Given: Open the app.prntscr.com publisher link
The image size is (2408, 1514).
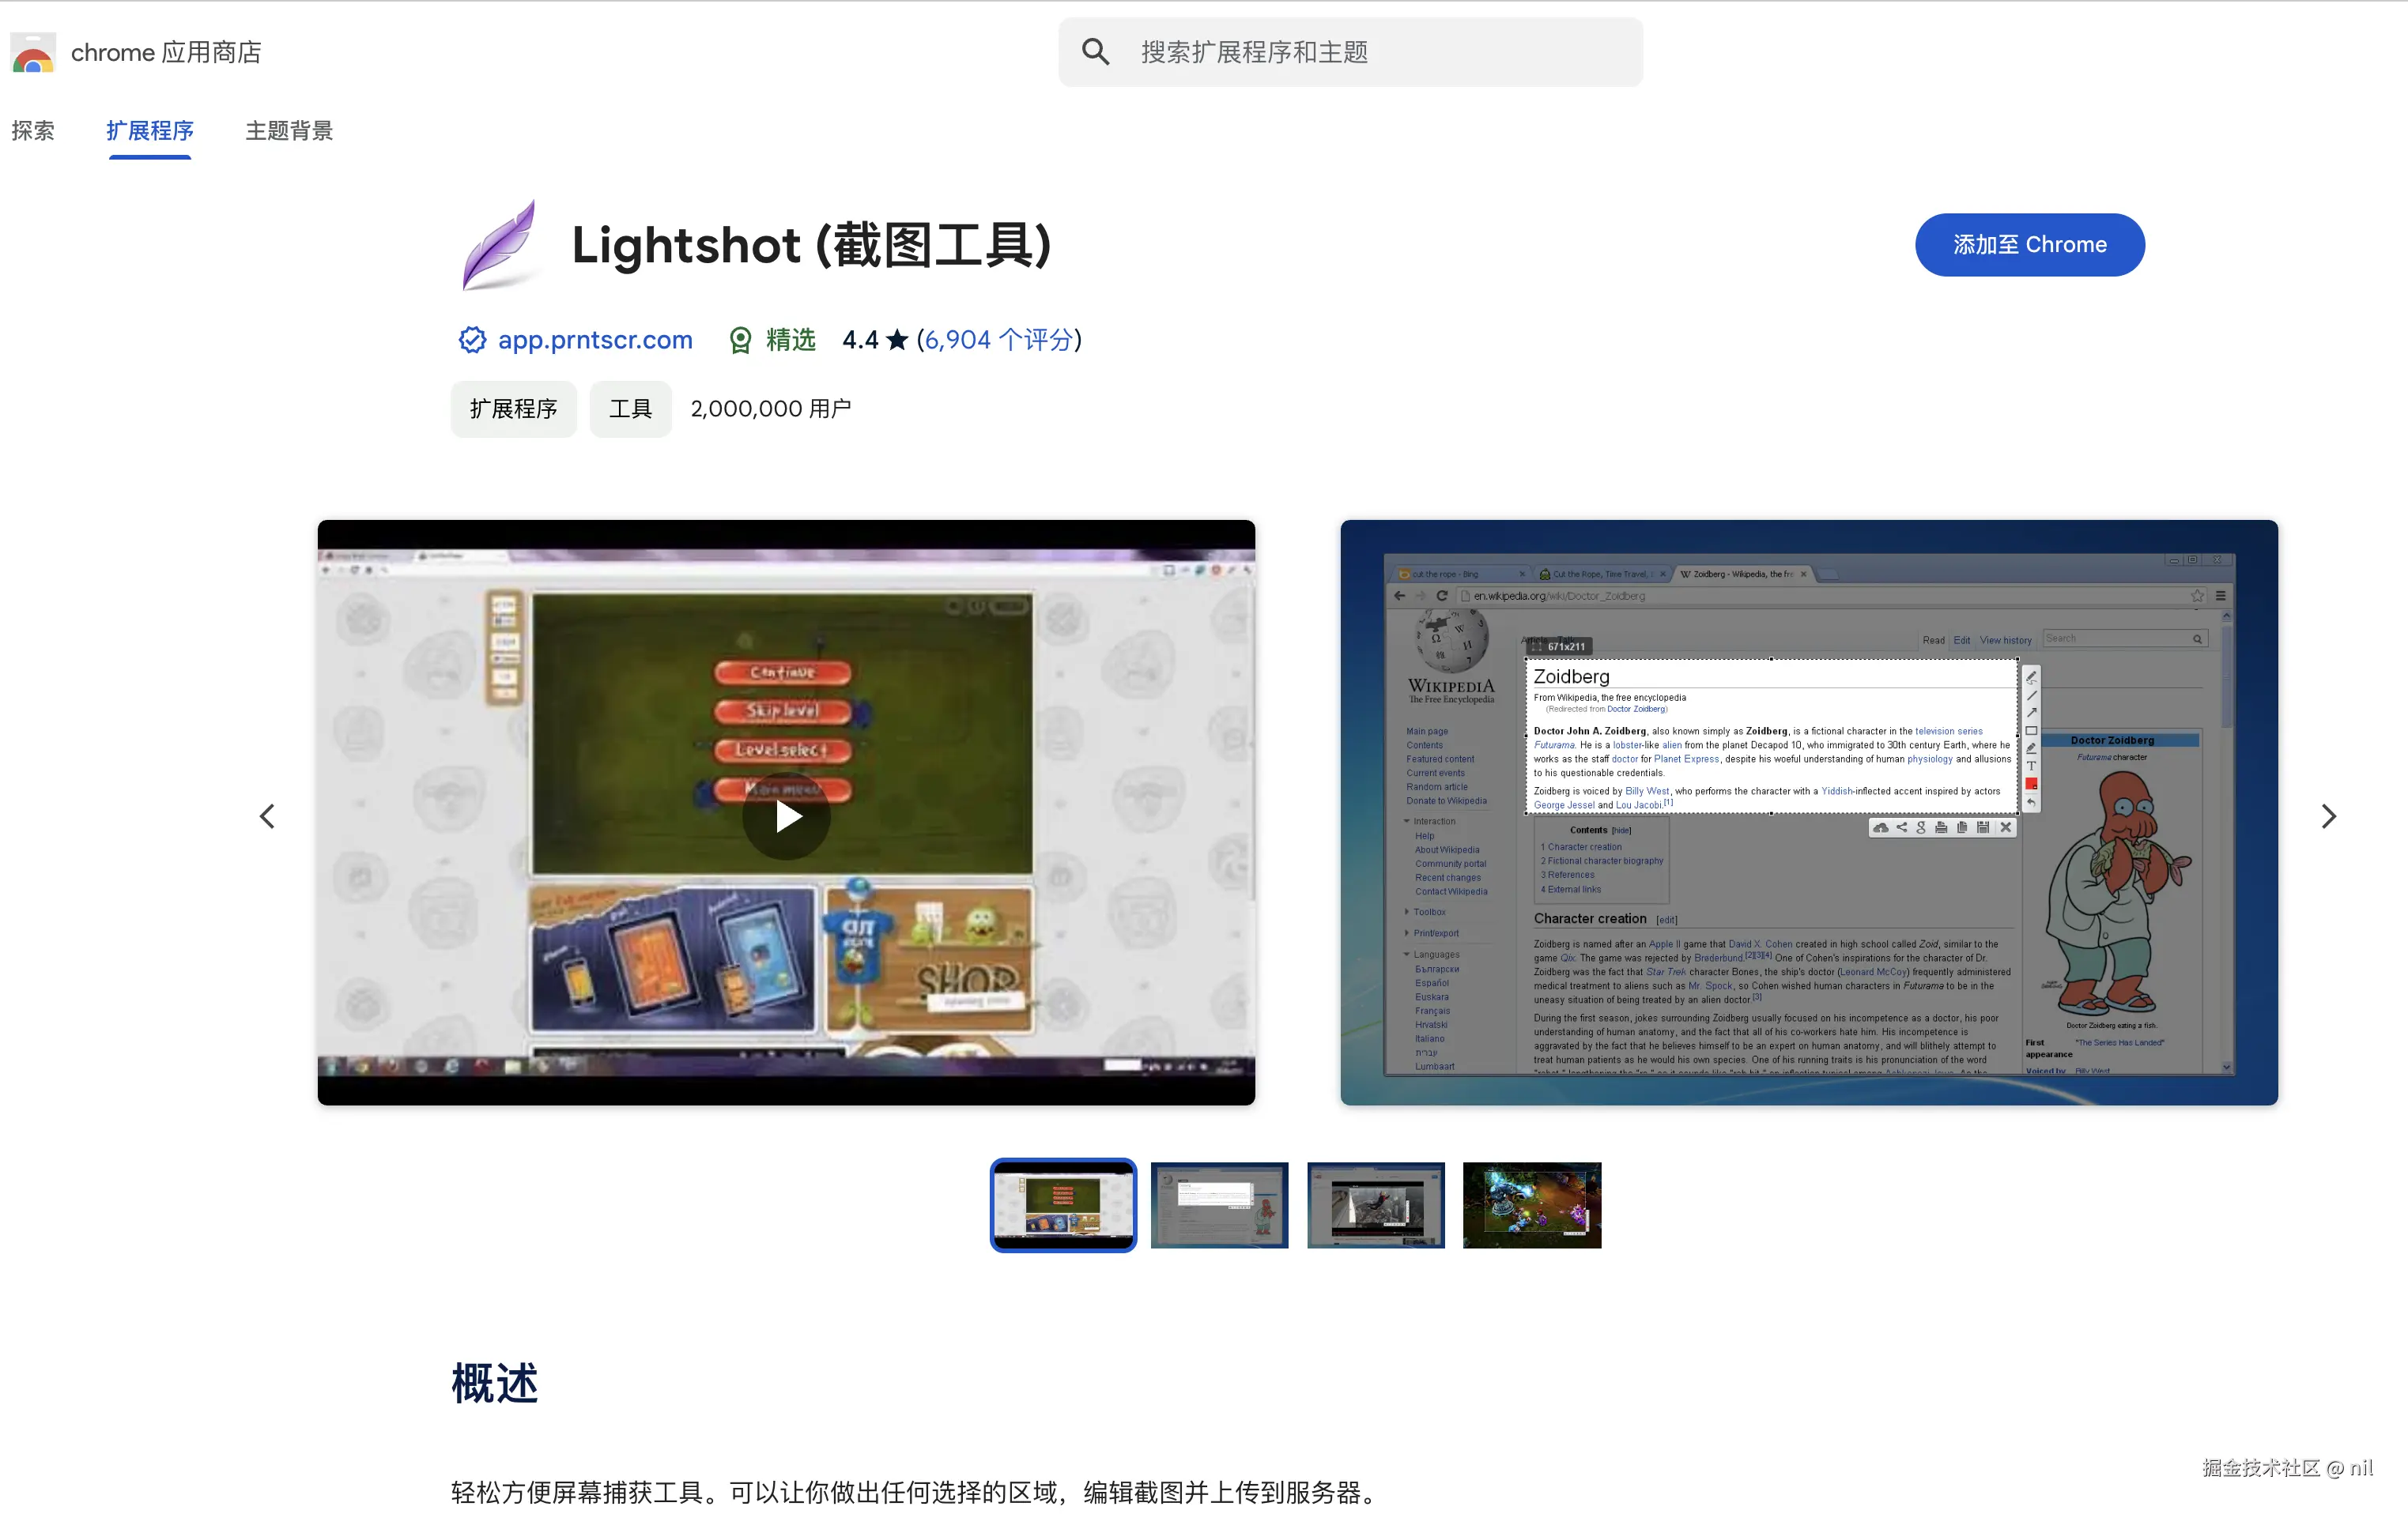Looking at the screenshot, I should [595, 340].
